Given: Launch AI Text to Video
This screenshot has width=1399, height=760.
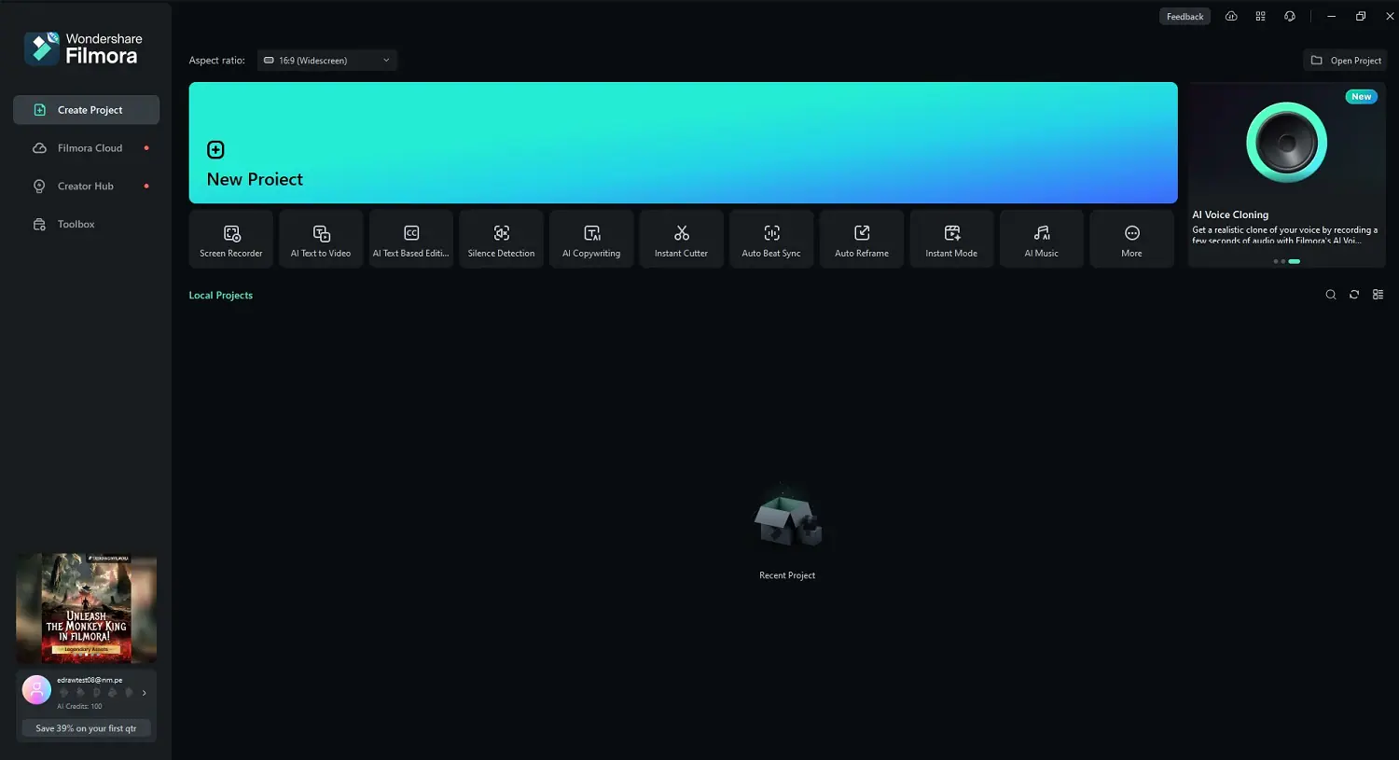Looking at the screenshot, I should coord(321,240).
